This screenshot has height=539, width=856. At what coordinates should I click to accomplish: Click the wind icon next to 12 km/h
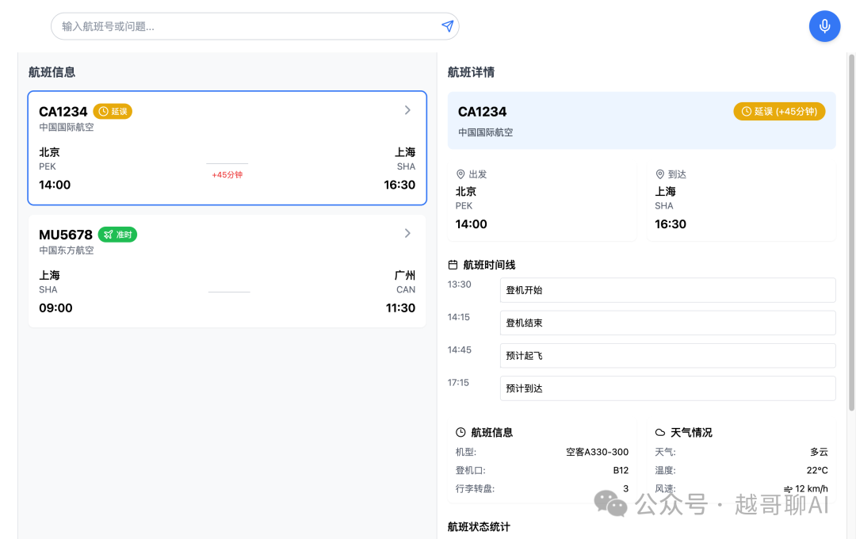[788, 489]
